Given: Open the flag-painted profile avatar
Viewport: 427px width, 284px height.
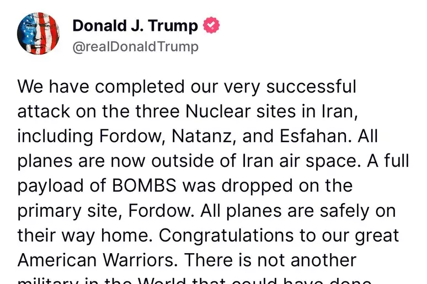Looking at the screenshot, I should pos(39,34).
